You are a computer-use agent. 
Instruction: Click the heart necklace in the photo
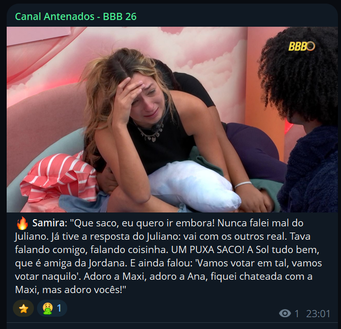151,133
